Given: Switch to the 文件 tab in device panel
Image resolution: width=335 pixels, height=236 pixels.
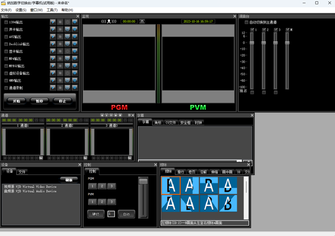Looking at the screenshot, I should click(22, 172).
